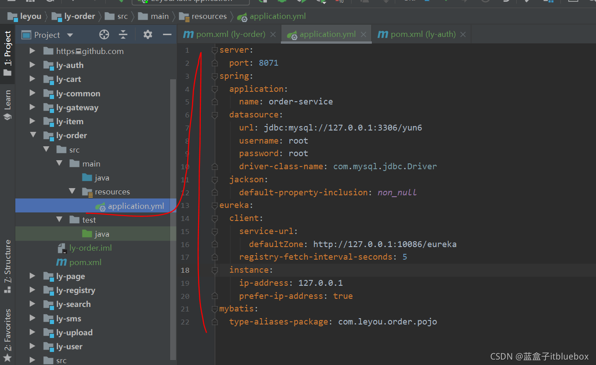Click the Collapse All icon in the Project panel

point(123,35)
